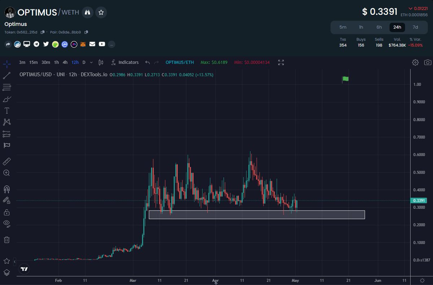Expand the ellipsis for more social links
This screenshot has width=433, height=285.
[x=111, y=44]
